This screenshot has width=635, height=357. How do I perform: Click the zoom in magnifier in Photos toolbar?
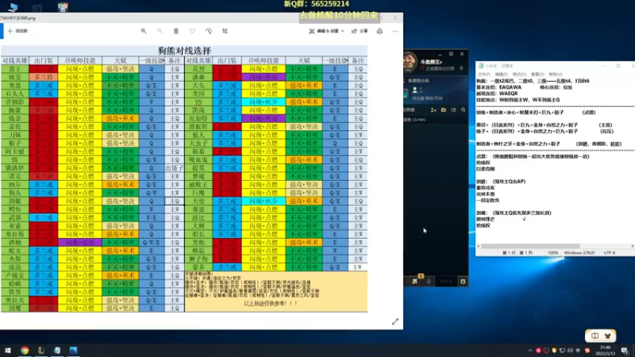(x=144, y=31)
